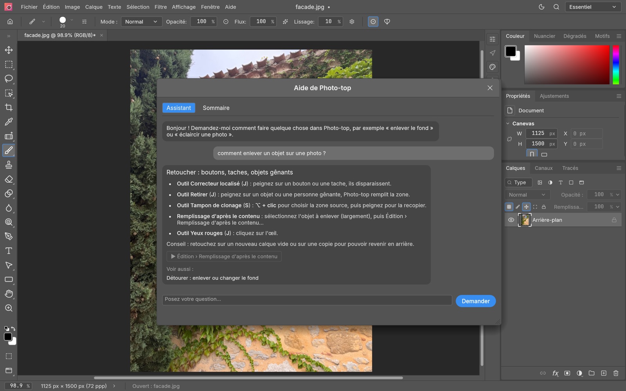This screenshot has width=626, height=391.
Task: Switch to the Sommaire tab
Action: (x=216, y=108)
